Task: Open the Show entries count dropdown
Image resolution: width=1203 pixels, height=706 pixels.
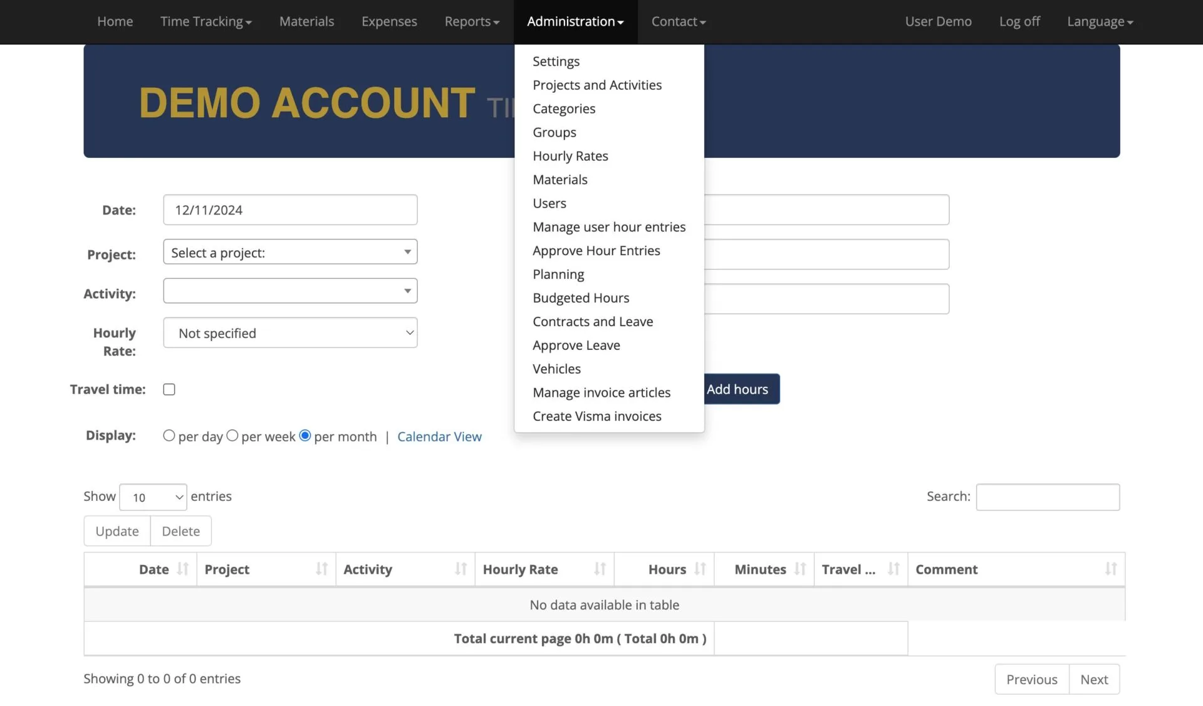Action: (x=153, y=497)
